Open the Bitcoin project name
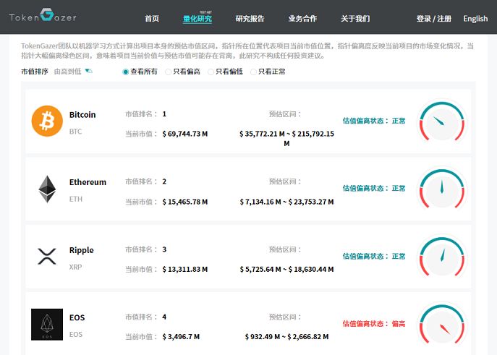Image resolution: width=497 pixels, height=355 pixels. 82,115
